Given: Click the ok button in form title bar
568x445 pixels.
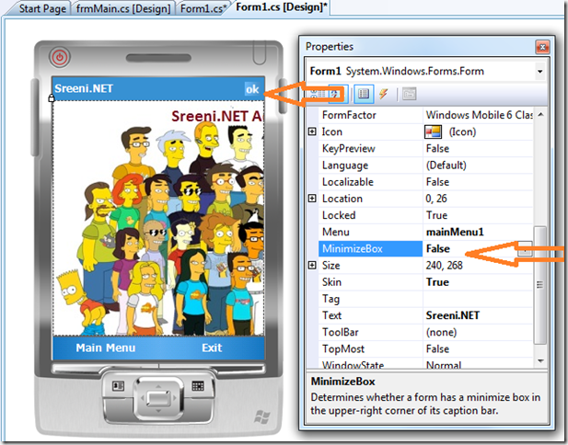Looking at the screenshot, I should pyautogui.click(x=252, y=89).
